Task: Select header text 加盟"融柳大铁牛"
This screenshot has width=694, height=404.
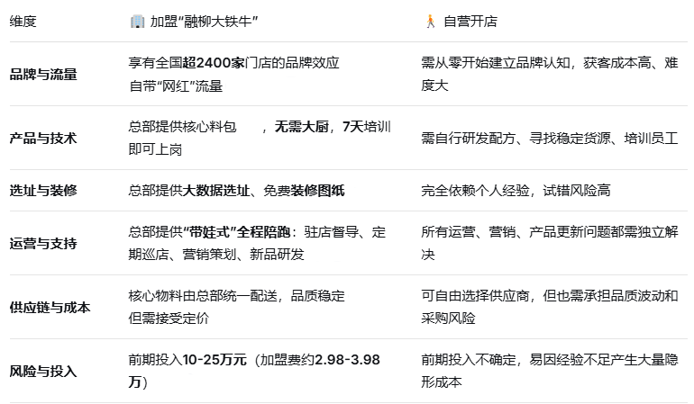Action: pos(204,22)
